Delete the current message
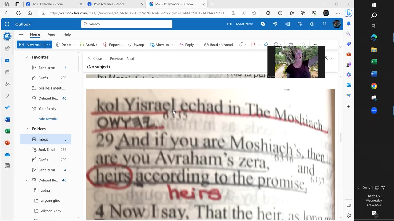 tap(63, 45)
